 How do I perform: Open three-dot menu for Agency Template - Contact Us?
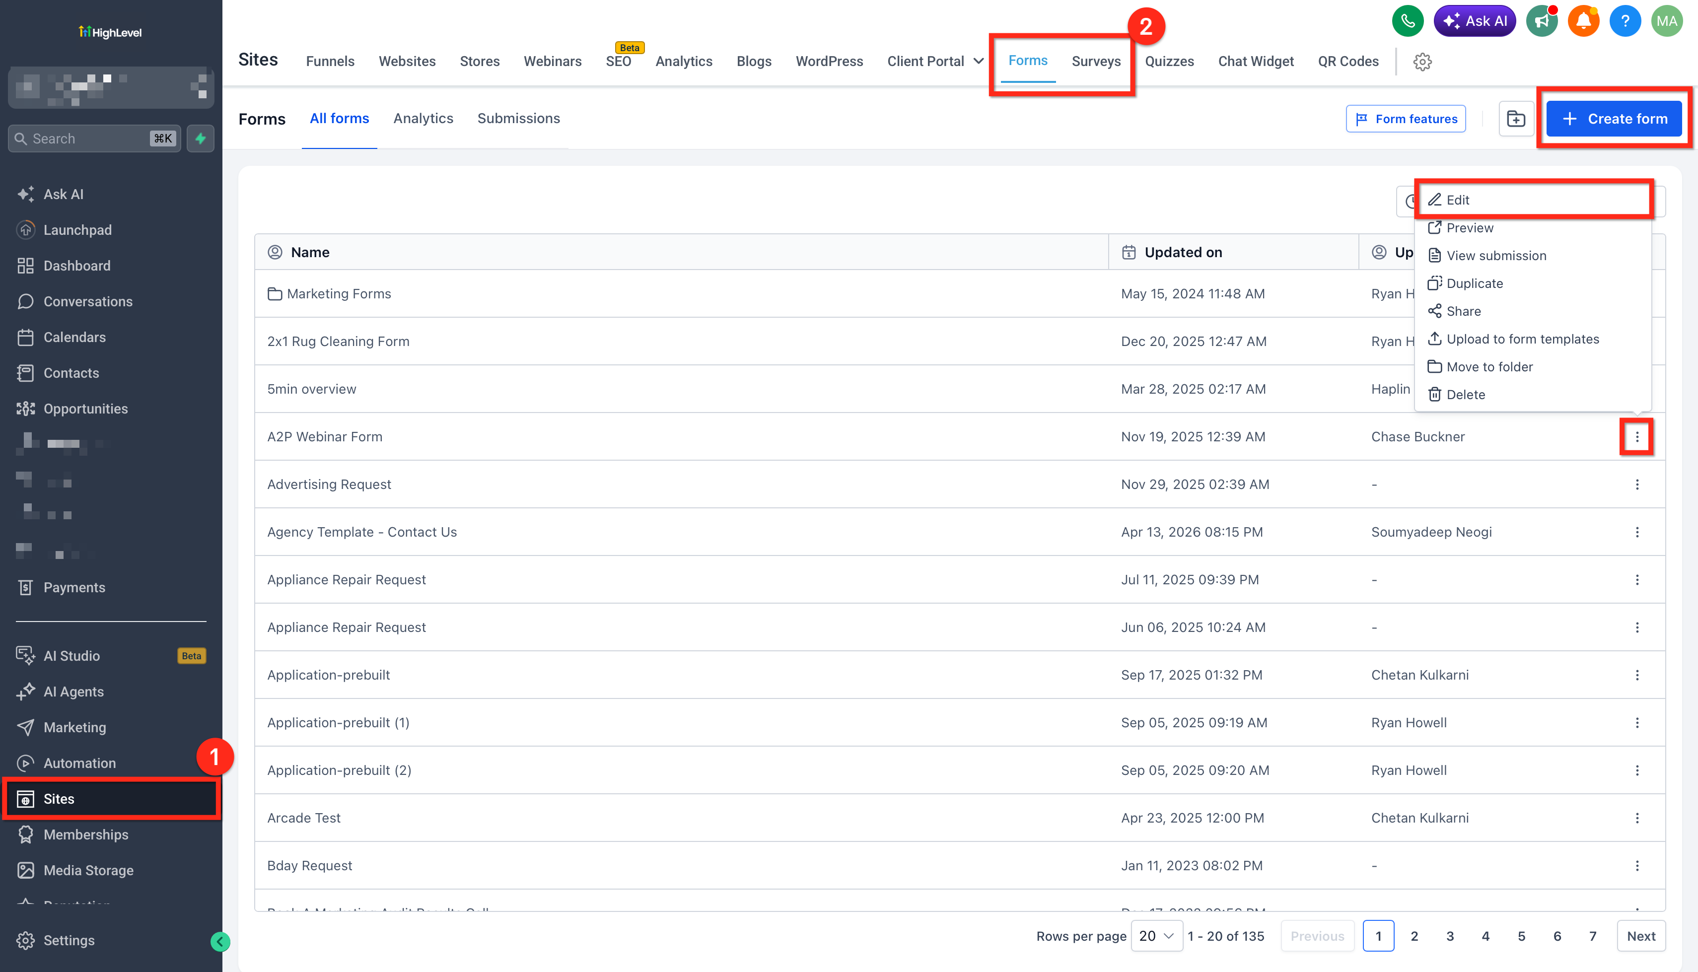(1636, 532)
